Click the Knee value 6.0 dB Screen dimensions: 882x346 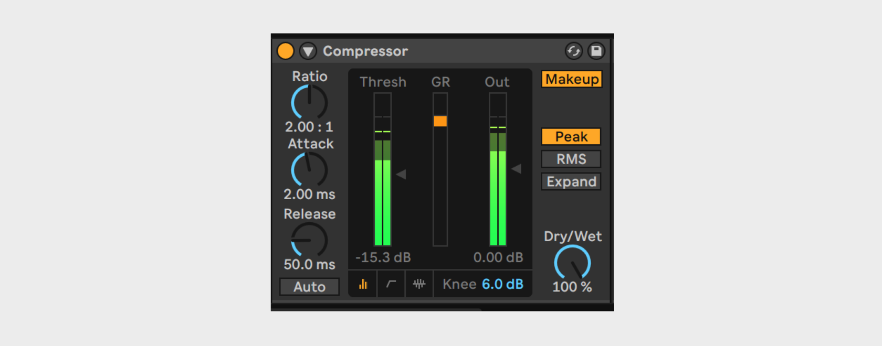502,284
